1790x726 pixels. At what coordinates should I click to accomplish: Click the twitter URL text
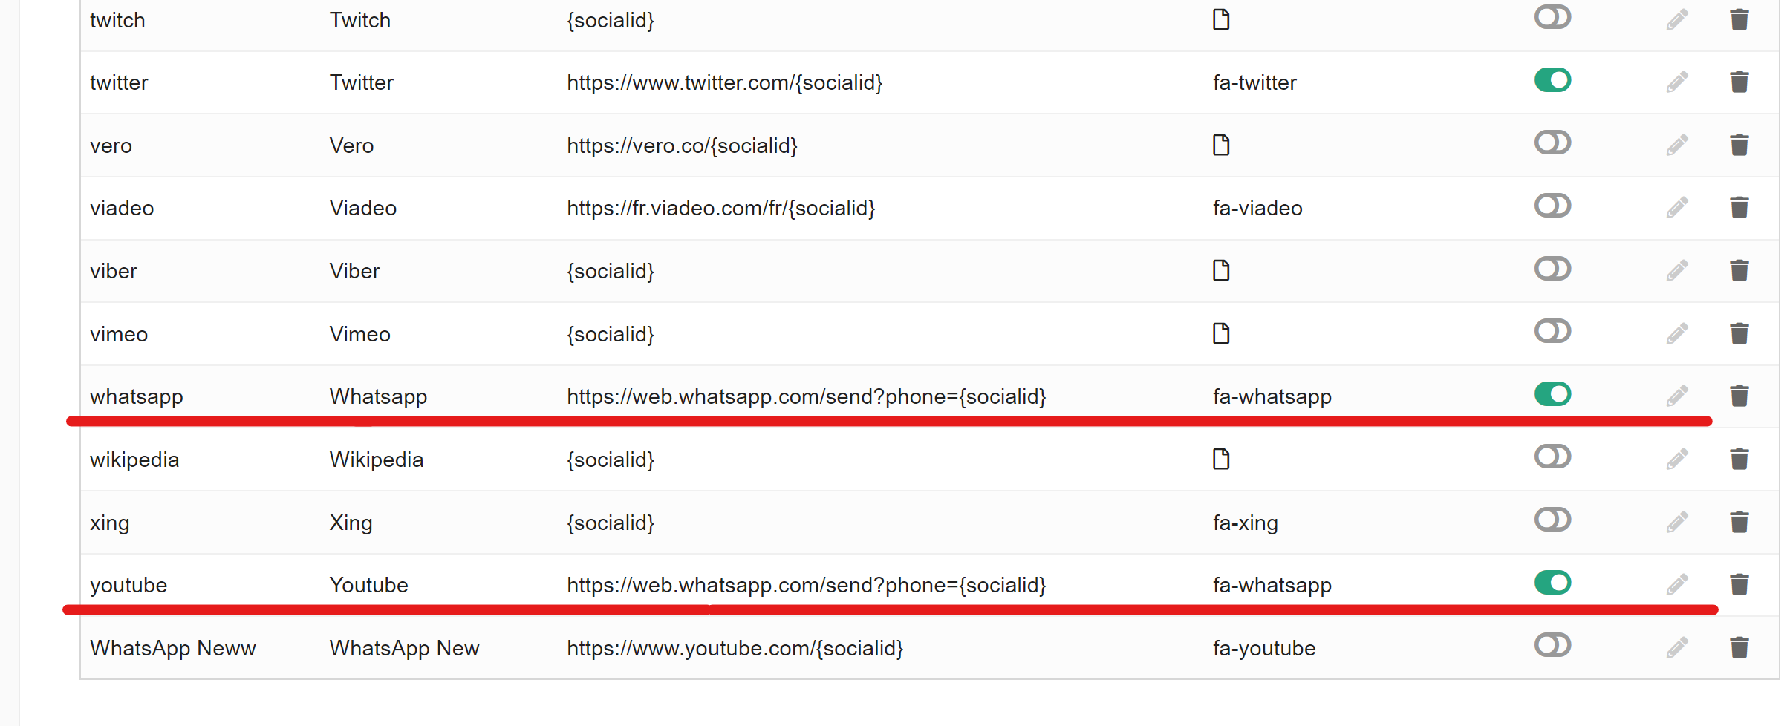tap(724, 82)
